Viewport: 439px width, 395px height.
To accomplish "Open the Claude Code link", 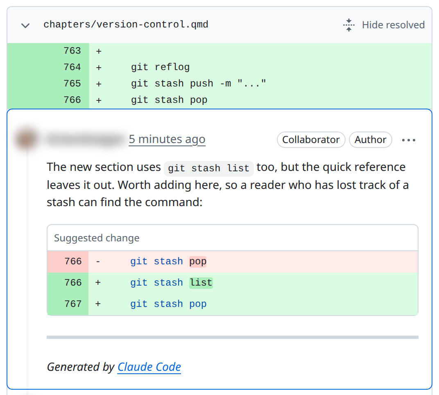I will click(149, 367).
